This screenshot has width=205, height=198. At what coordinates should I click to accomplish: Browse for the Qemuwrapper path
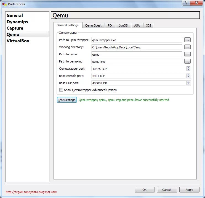187,40
